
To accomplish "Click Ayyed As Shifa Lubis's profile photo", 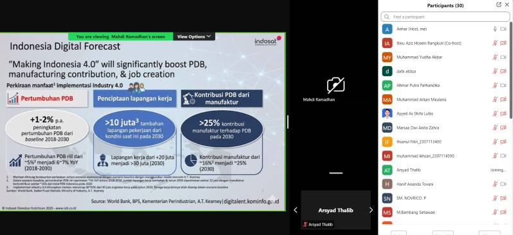I will (x=387, y=113).
